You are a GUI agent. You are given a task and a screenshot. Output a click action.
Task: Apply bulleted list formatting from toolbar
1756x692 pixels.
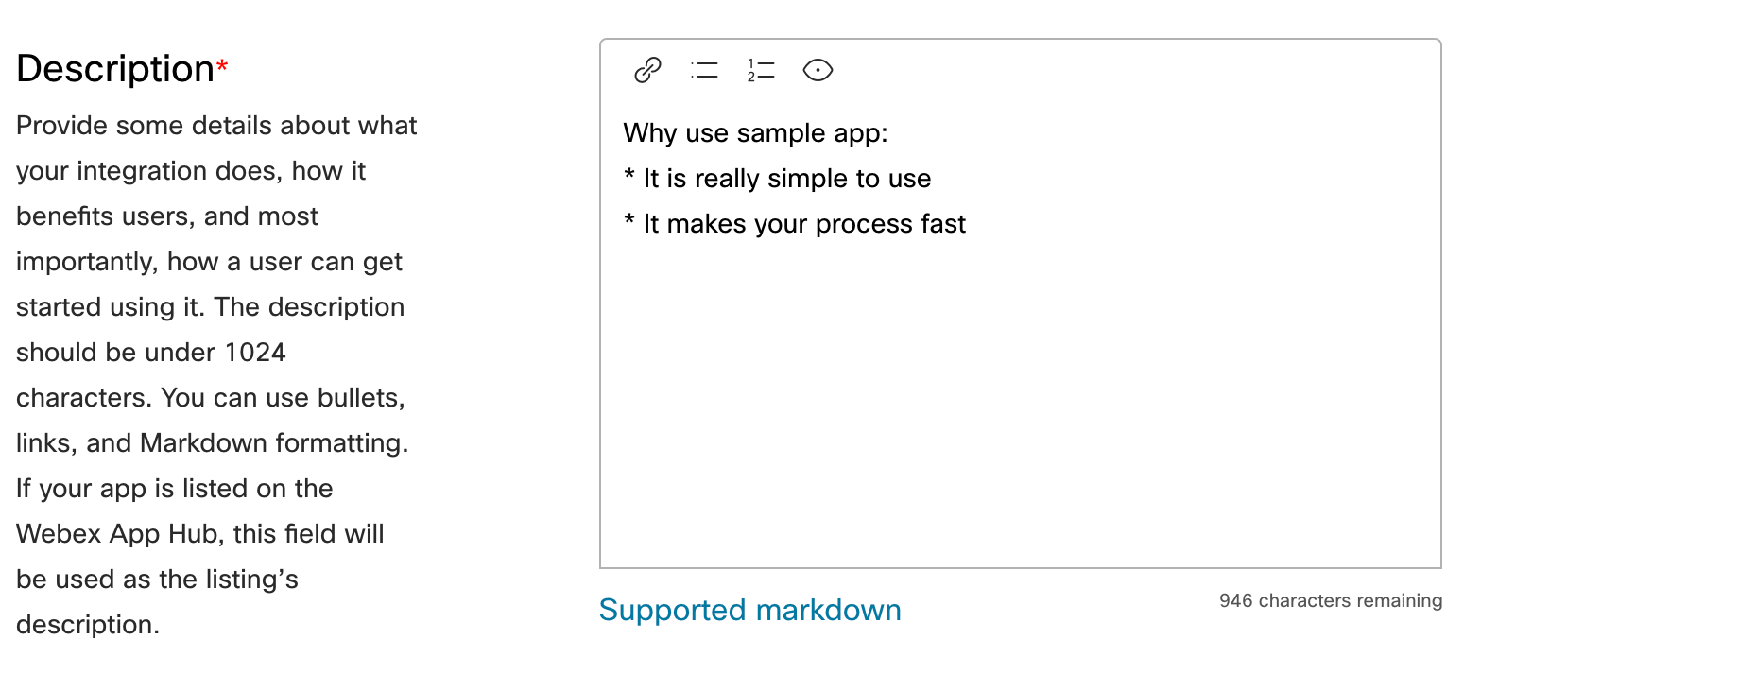(x=704, y=70)
